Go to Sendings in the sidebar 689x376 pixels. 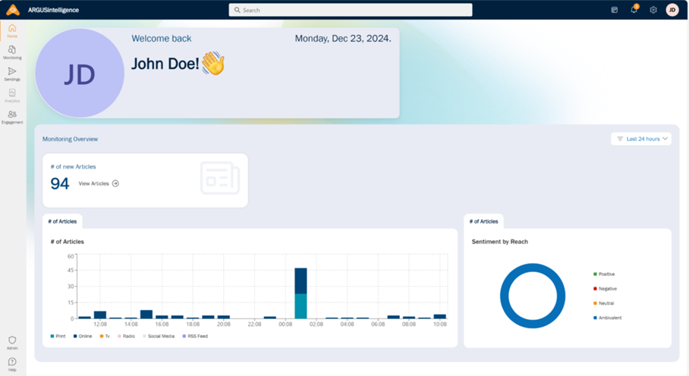[12, 73]
